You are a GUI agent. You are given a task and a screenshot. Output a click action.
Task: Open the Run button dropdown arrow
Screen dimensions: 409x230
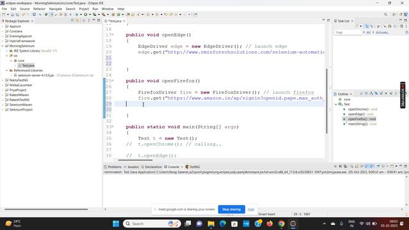[89, 15]
